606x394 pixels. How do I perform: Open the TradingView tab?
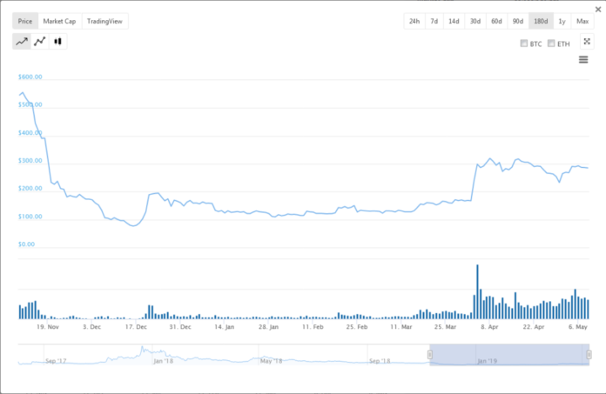(x=104, y=21)
